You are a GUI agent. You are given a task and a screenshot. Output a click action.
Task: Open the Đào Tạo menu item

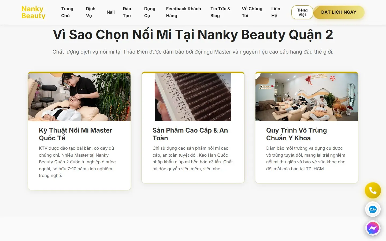(127, 12)
